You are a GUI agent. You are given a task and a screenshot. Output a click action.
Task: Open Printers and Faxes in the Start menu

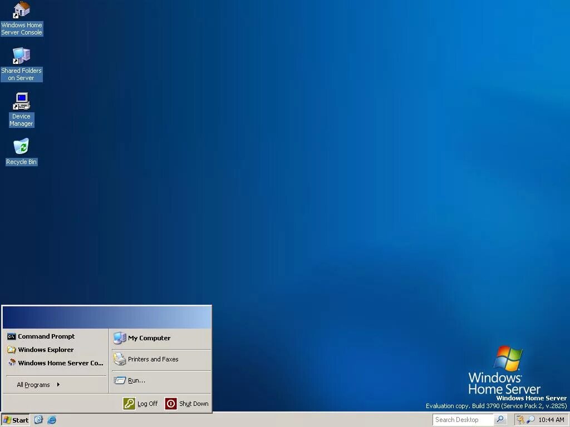click(153, 359)
